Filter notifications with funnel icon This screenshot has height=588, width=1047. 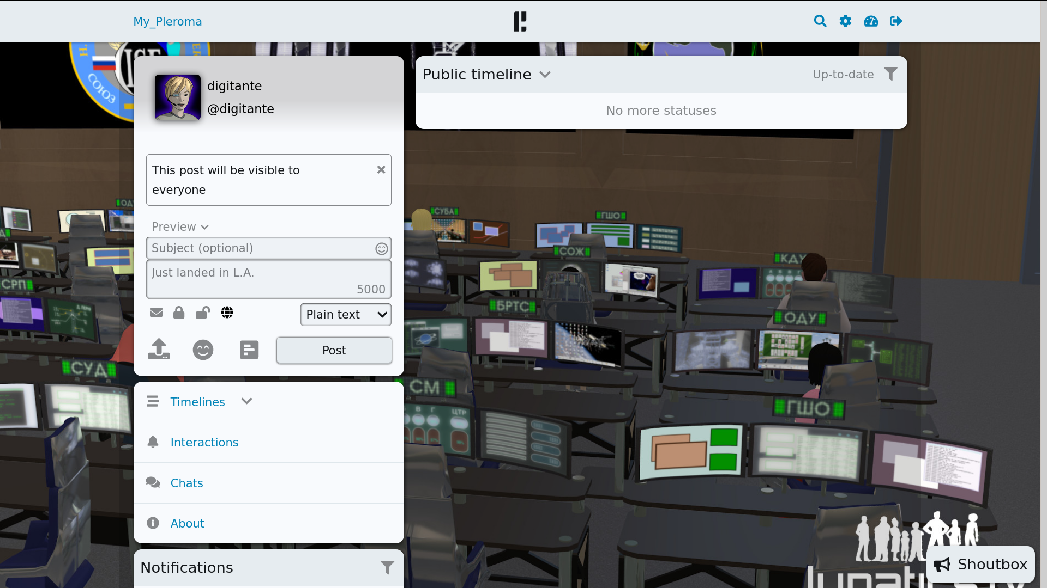pyautogui.click(x=387, y=567)
